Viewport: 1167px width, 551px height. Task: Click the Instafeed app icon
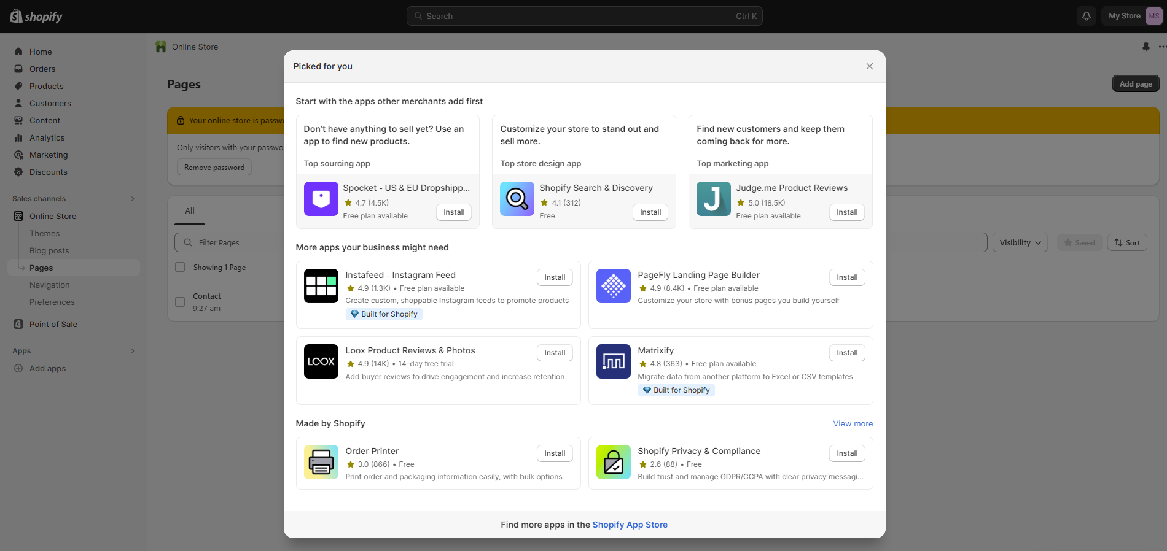pos(321,286)
